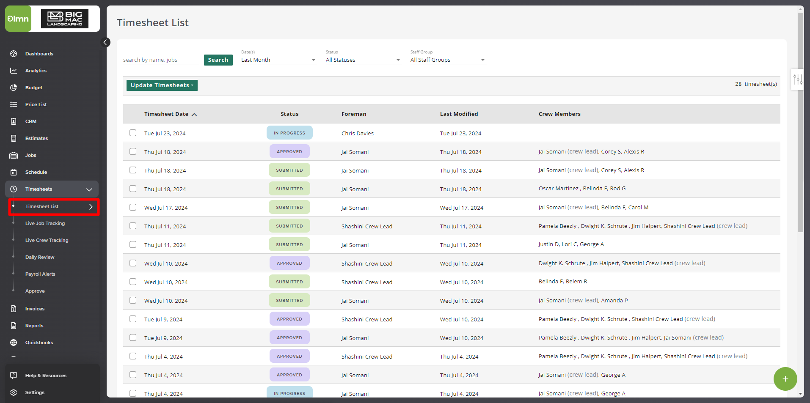Open the Approve submenu item

coord(35,291)
